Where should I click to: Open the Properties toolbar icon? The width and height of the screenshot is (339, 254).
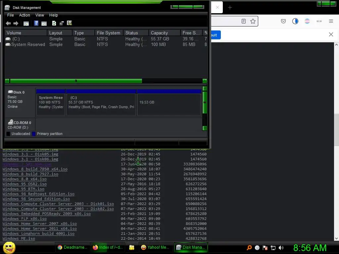coord(62,23)
